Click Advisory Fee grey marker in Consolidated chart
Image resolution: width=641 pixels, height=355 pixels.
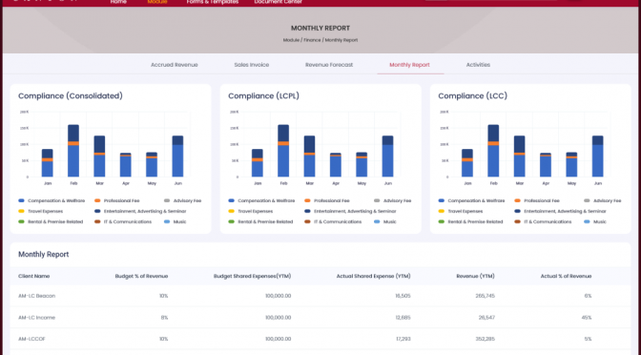pos(167,200)
